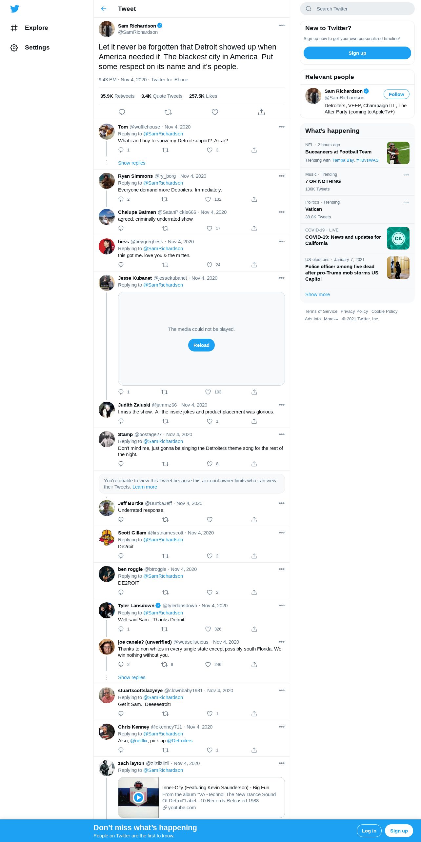Like Tyler Lansdown's reply
The width and height of the screenshot is (421, 842).
208,629
